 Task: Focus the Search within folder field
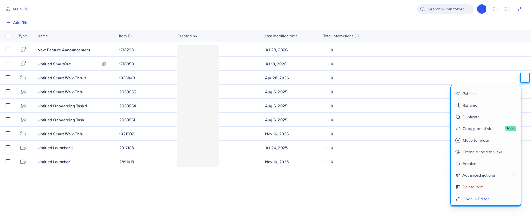tap(445, 9)
